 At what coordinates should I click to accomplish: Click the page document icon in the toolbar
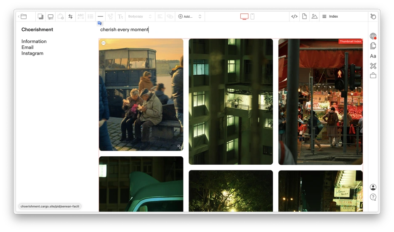(304, 16)
